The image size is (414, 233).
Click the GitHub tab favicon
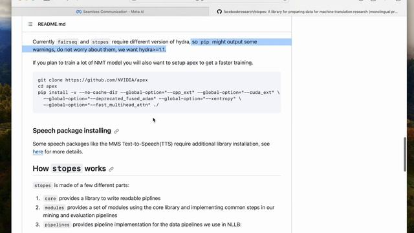click(219, 12)
